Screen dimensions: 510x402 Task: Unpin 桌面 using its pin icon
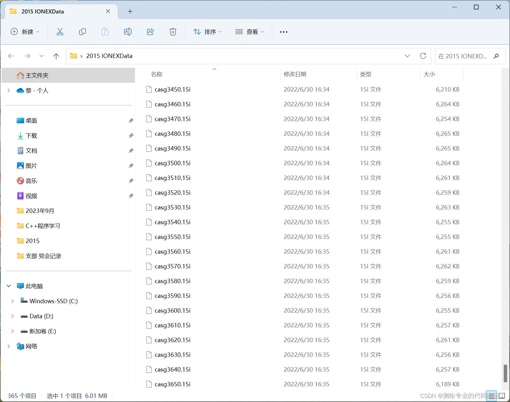tap(131, 120)
